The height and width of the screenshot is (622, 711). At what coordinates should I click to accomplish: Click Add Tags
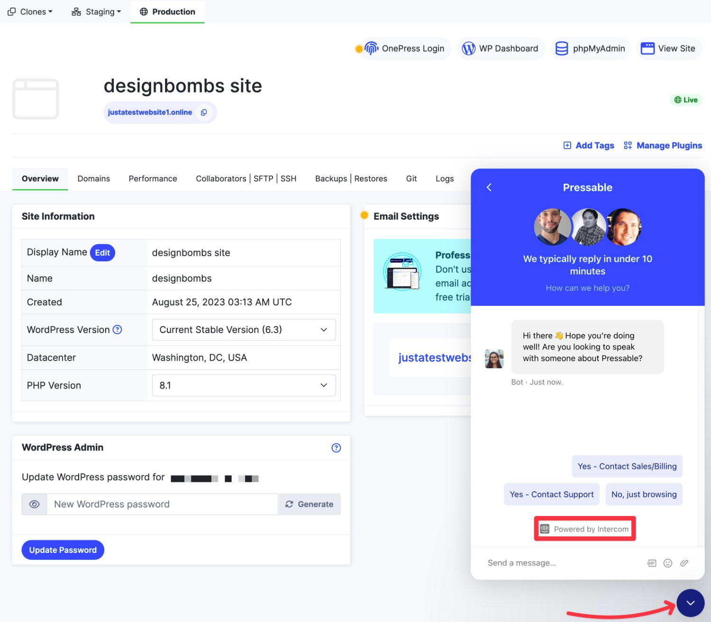[x=589, y=145]
